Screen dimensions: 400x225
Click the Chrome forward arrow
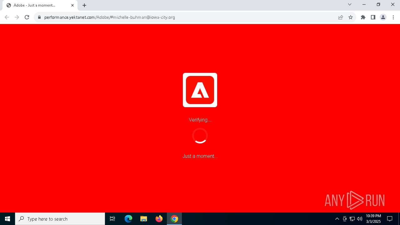[x=17, y=17]
